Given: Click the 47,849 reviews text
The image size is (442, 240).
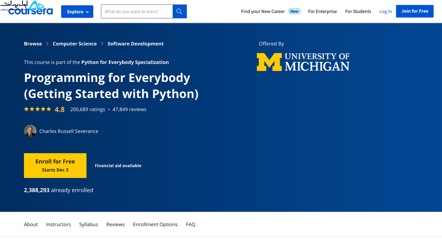Looking at the screenshot, I should tap(129, 109).
